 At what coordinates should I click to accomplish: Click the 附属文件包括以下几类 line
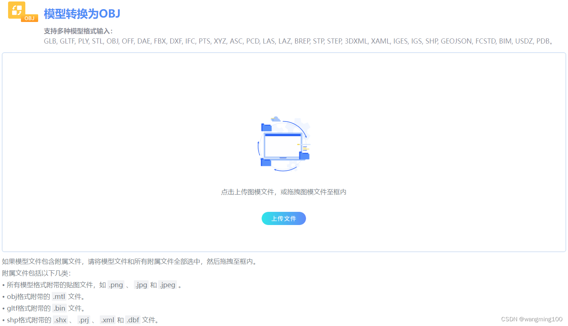[x=36, y=273]
